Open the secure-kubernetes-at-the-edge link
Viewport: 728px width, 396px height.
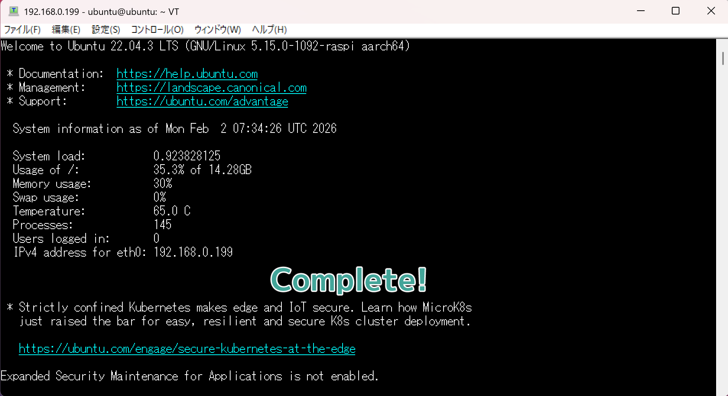click(x=187, y=349)
